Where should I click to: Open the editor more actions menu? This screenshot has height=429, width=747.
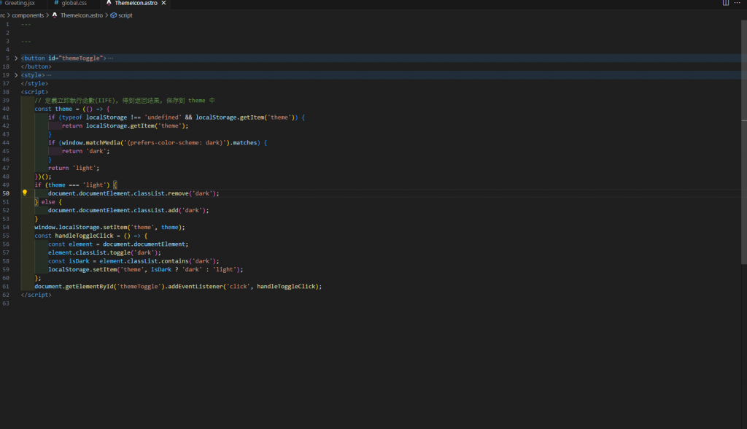point(737,3)
